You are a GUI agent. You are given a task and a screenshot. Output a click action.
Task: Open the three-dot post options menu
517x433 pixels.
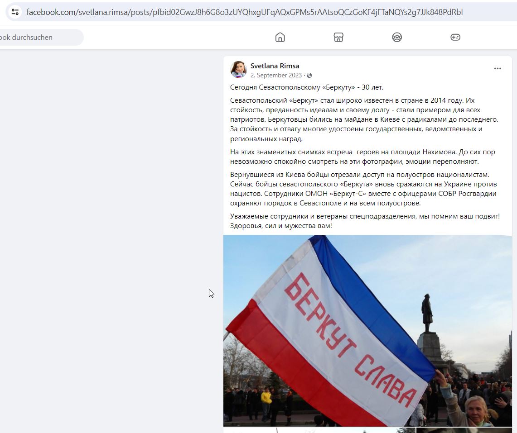498,68
